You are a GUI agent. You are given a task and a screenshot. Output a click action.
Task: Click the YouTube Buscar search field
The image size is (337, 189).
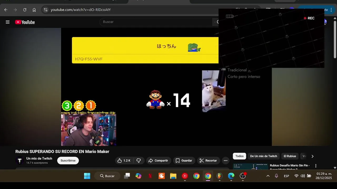[x=156, y=22]
